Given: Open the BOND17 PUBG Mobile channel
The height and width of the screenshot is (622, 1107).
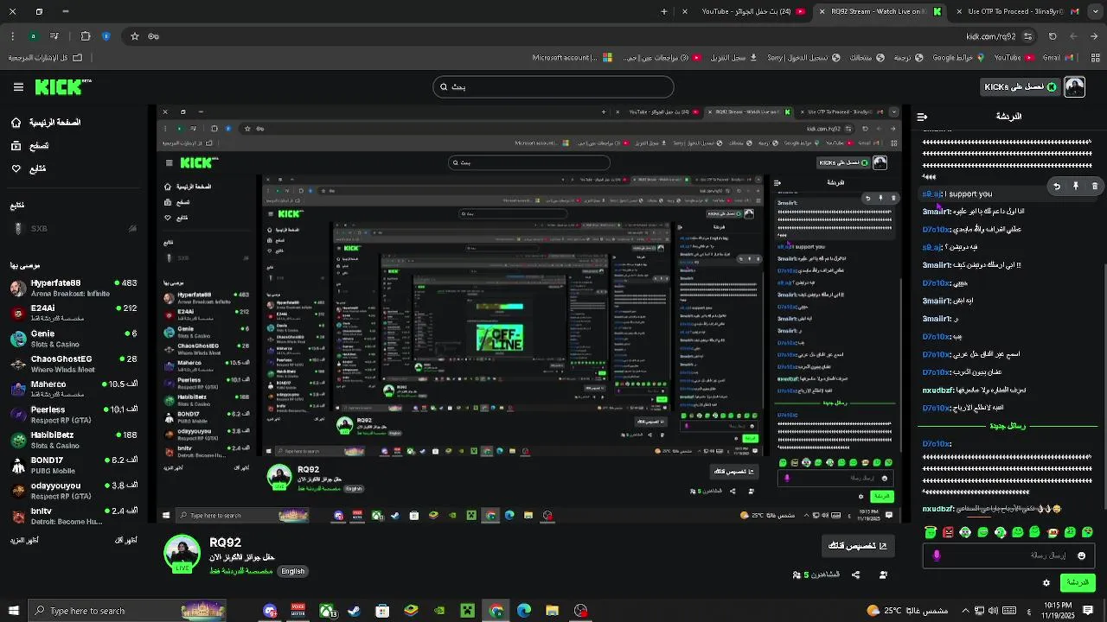Looking at the screenshot, I should [x=74, y=466].
